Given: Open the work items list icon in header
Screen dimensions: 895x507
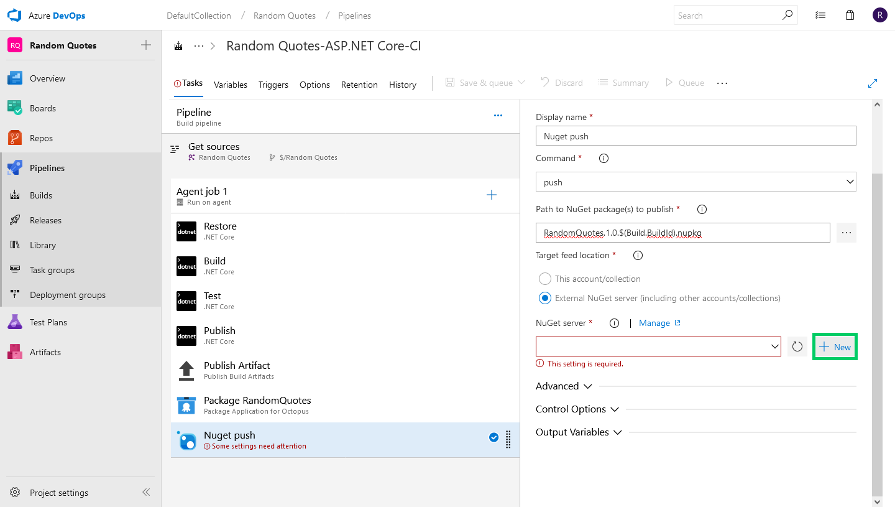Looking at the screenshot, I should point(820,16).
